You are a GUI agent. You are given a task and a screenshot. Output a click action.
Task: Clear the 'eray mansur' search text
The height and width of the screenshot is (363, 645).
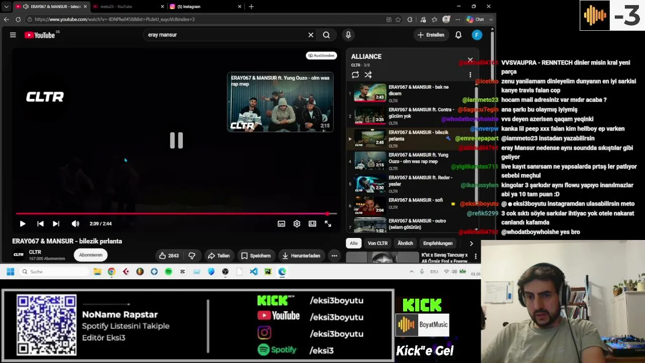tap(311, 35)
